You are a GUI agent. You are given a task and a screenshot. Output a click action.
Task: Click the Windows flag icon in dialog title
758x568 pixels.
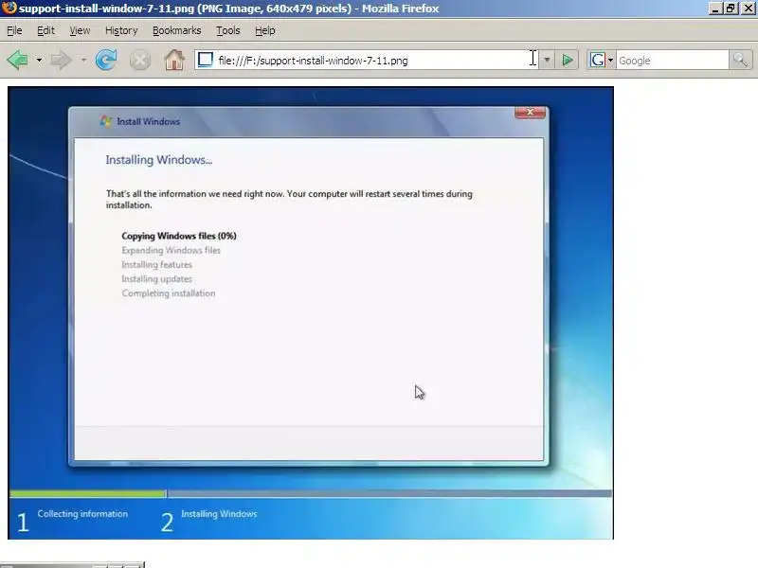[106, 121]
